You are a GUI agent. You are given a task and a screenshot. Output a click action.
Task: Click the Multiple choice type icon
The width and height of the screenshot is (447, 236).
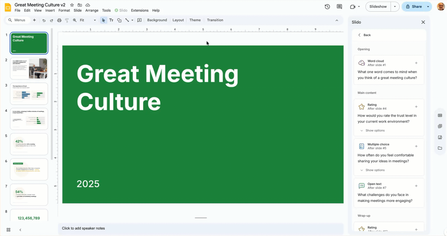click(x=362, y=146)
